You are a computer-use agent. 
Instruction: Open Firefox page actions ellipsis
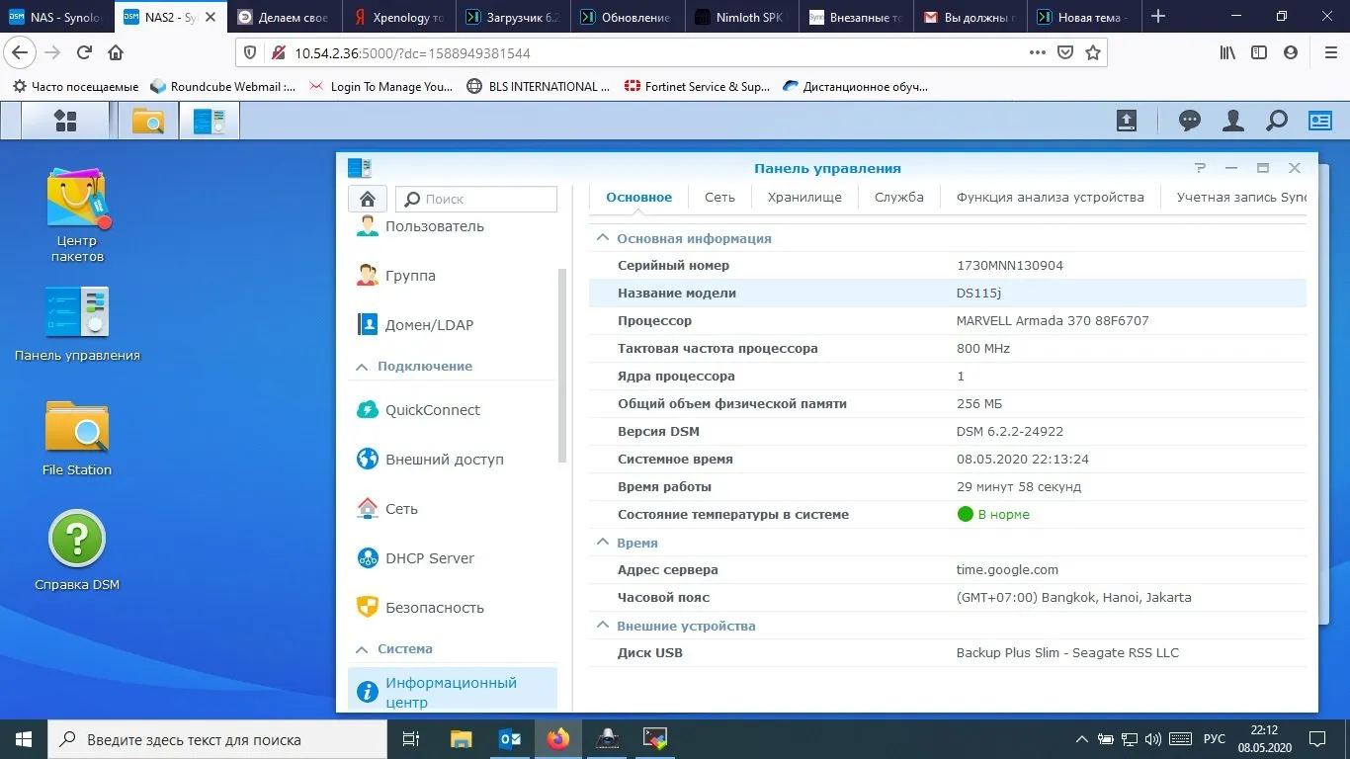tap(1037, 52)
